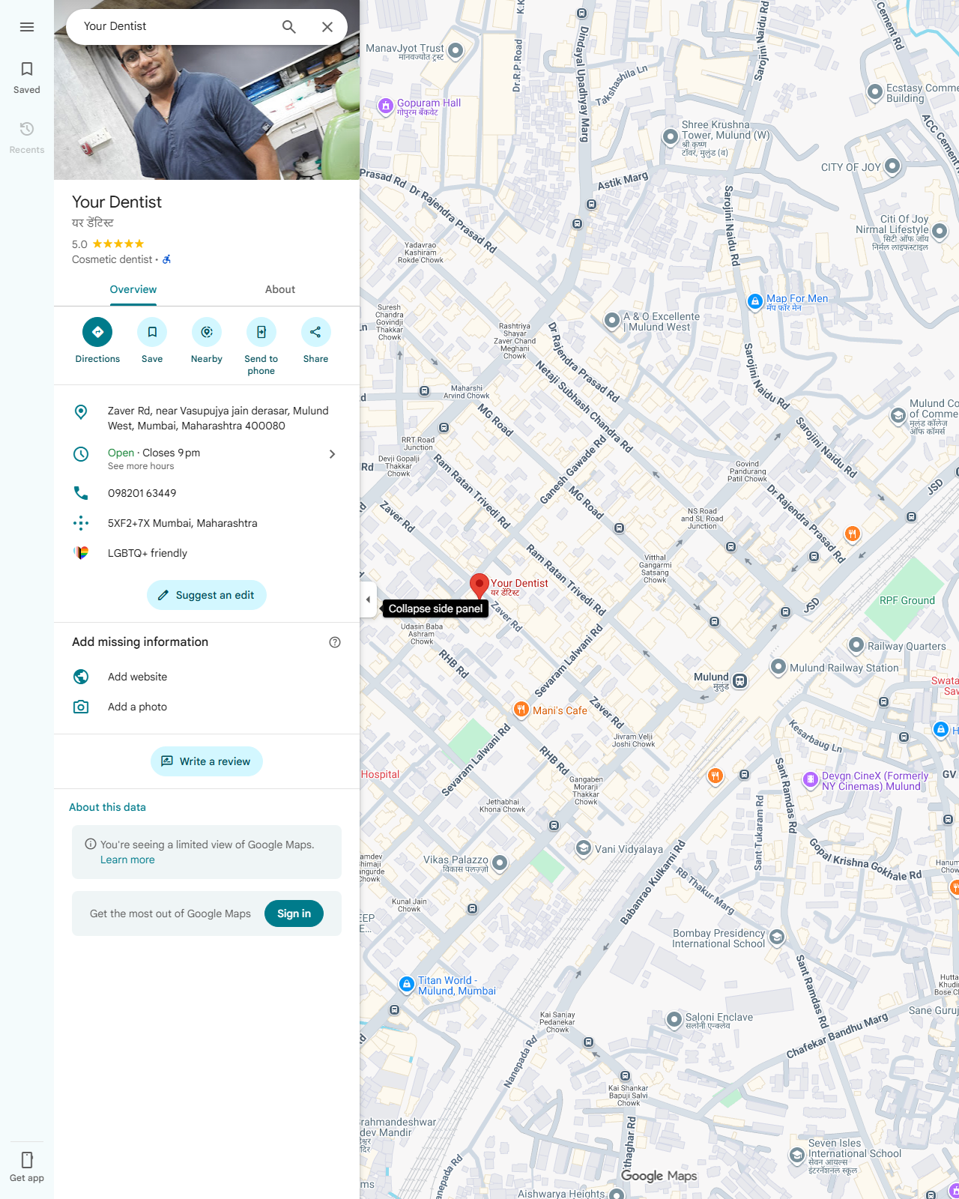Click the LGBTQ+ friendly row

pos(207,553)
